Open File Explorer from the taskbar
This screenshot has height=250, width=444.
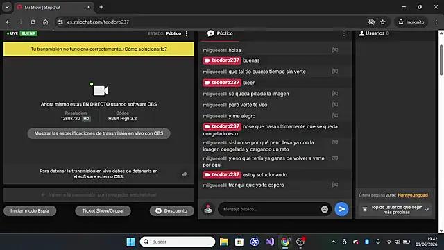224,242
